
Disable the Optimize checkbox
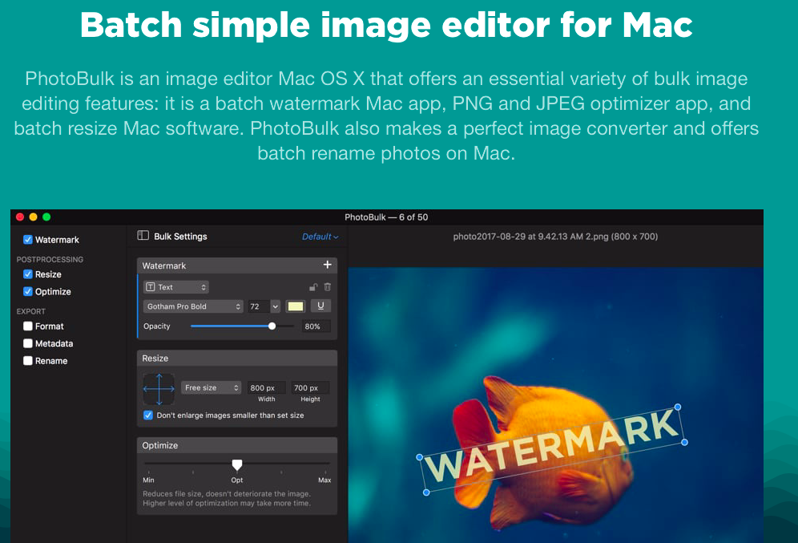pyautogui.click(x=28, y=291)
